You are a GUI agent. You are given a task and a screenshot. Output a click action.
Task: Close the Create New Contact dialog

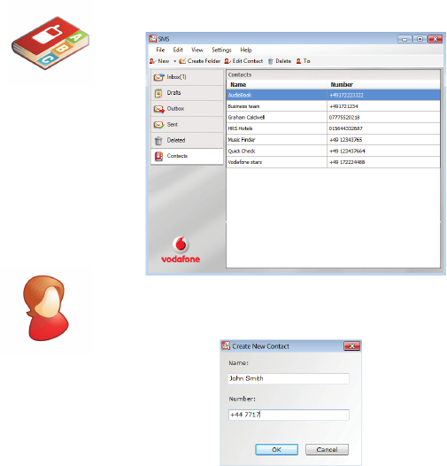click(x=352, y=346)
